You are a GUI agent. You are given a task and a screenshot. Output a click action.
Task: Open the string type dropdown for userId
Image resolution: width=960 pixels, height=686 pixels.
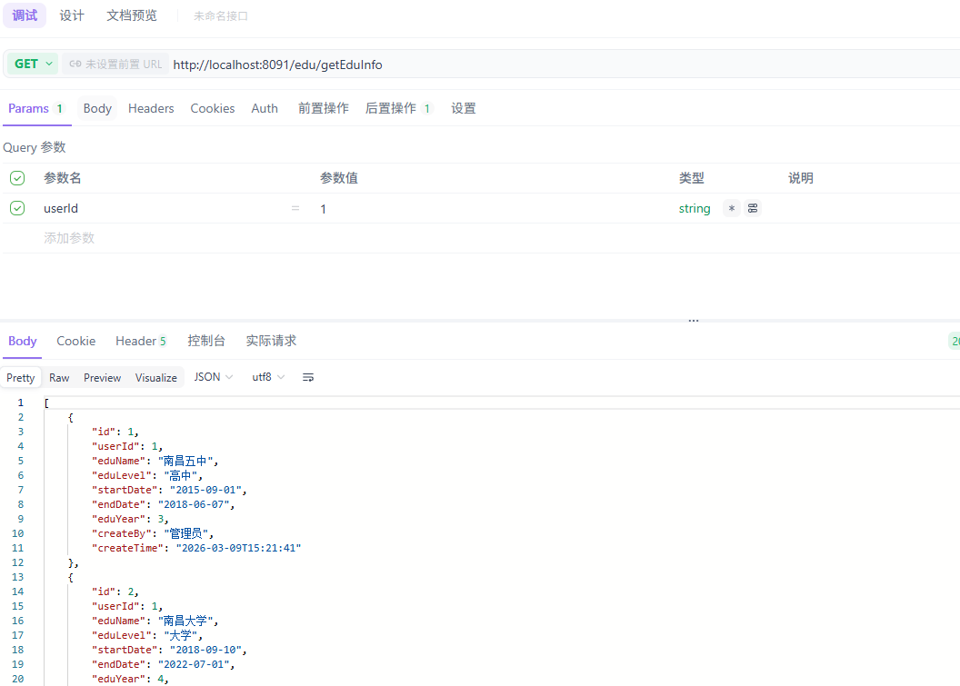(x=695, y=208)
